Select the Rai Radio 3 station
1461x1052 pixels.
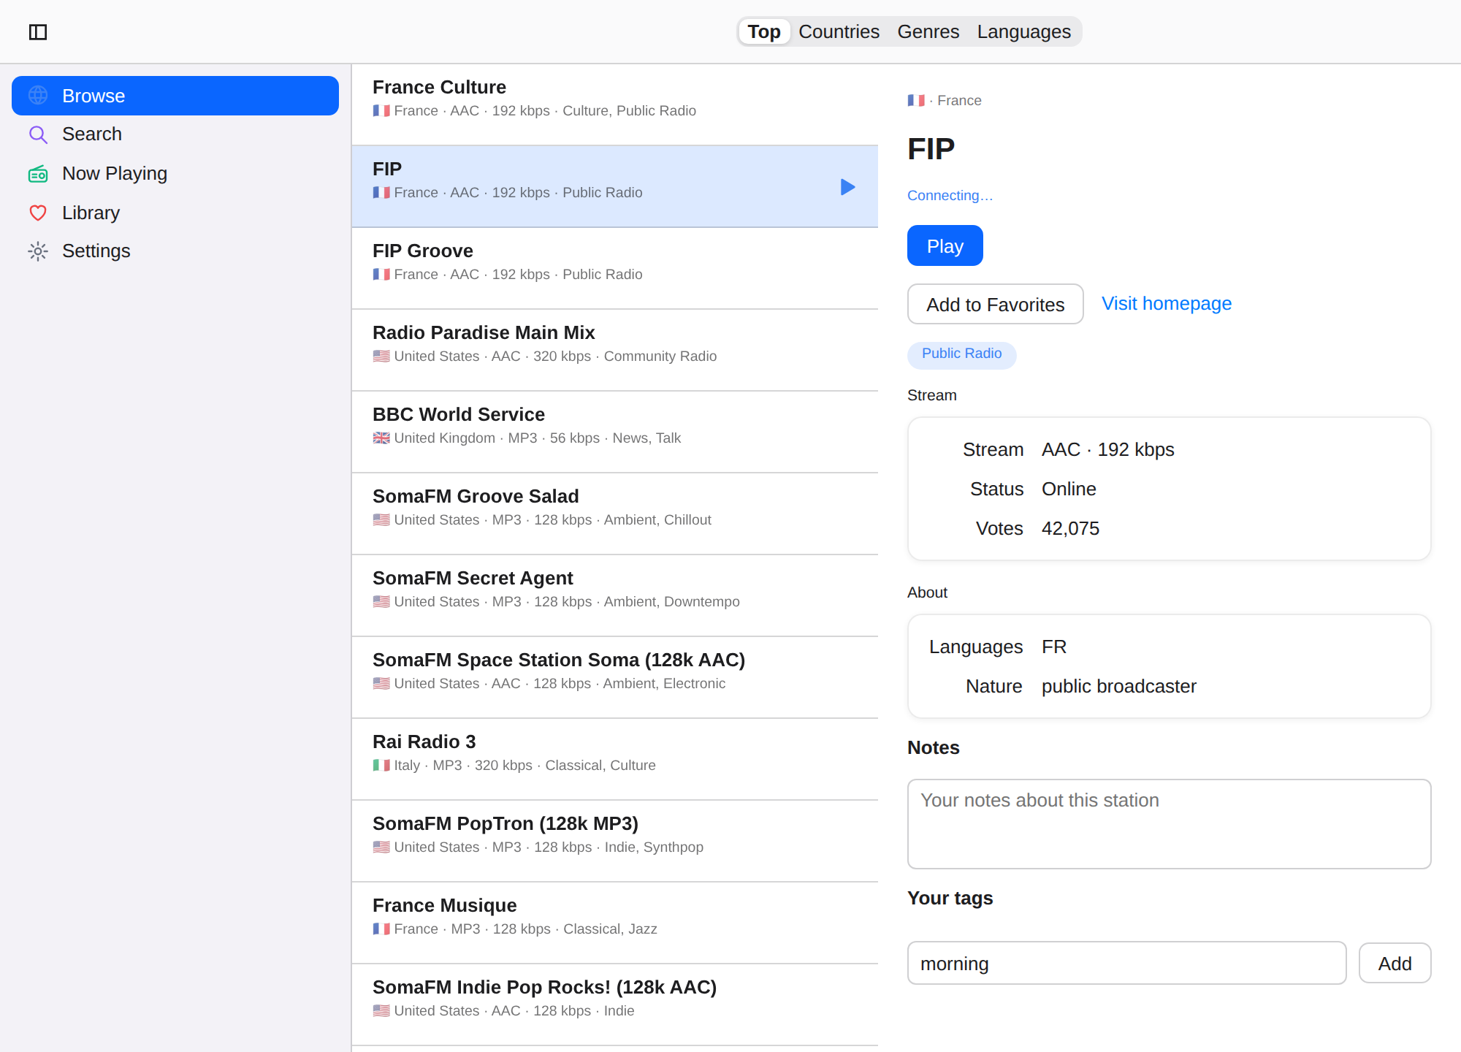(615, 759)
